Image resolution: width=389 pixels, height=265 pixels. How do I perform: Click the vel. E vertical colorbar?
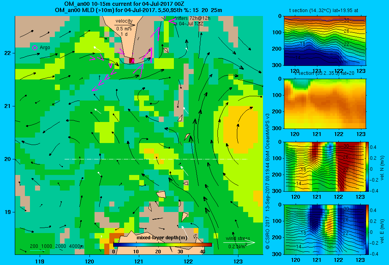pyautogui.click(x=368, y=230)
